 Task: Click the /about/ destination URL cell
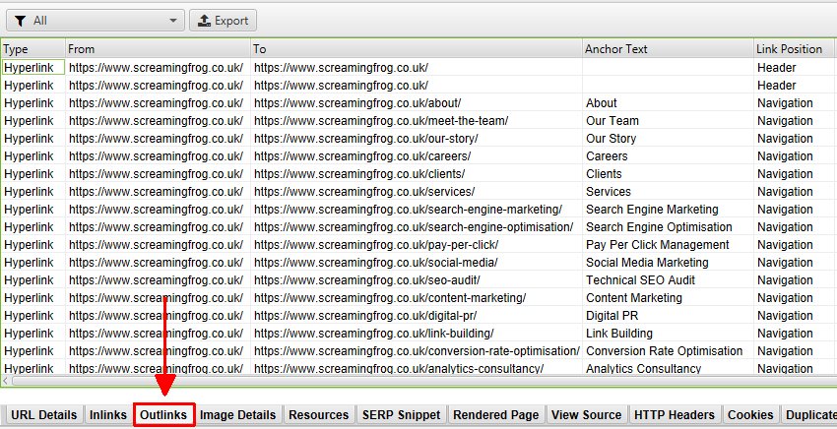417,103
